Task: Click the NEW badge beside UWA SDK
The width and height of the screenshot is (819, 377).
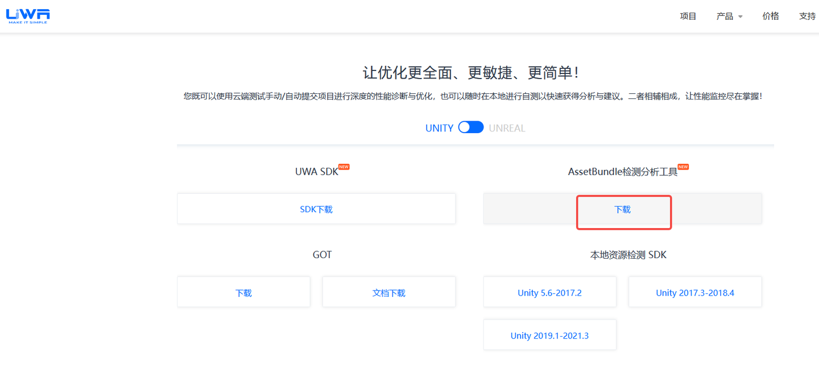Action: pyautogui.click(x=344, y=167)
